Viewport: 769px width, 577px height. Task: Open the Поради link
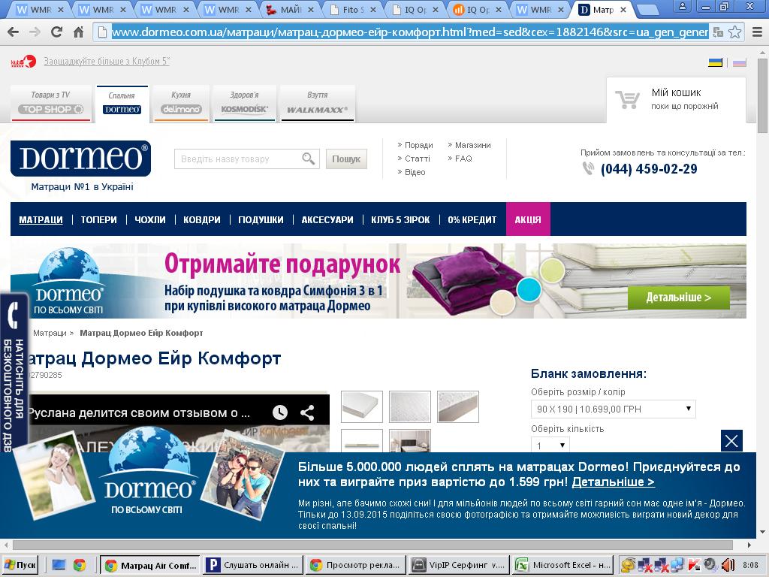(x=419, y=145)
